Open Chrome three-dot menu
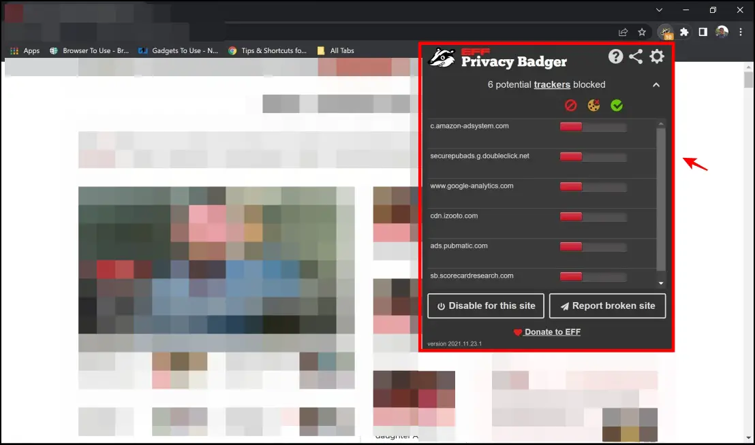 741,32
